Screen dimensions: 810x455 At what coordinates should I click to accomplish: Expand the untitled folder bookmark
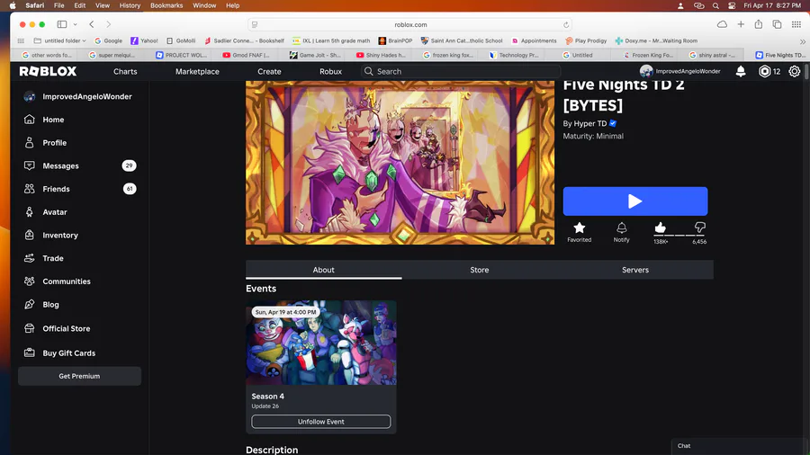click(60, 40)
